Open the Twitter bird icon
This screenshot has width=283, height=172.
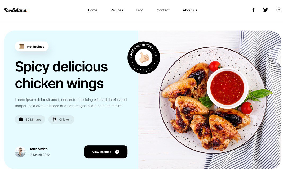[x=265, y=10]
